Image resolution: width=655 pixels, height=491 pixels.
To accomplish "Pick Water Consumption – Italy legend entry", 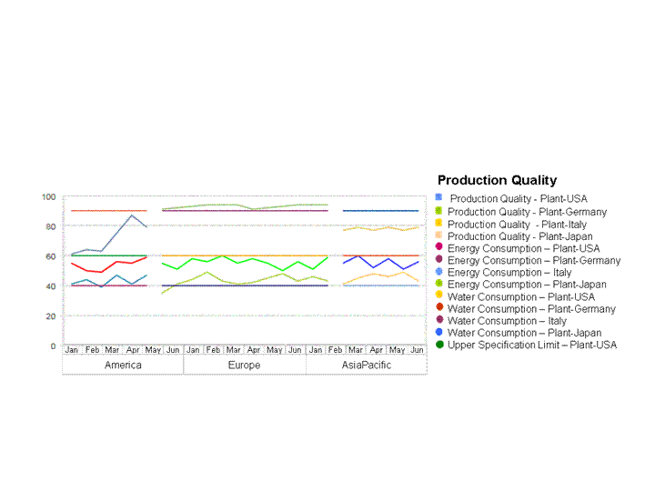I will (507, 321).
